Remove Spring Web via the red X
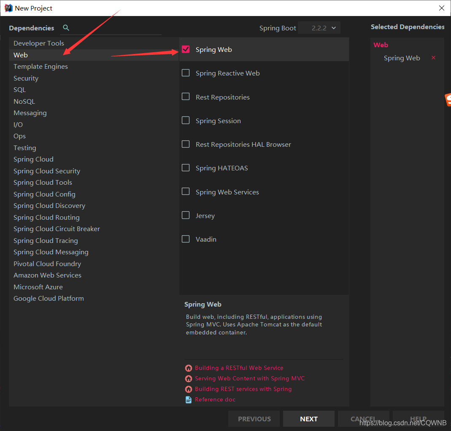This screenshot has height=431, width=451. (x=433, y=57)
